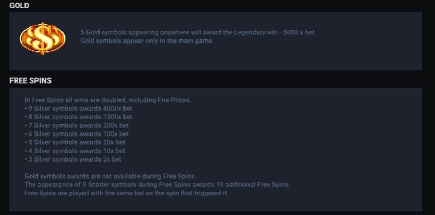The height and width of the screenshot is (215, 435).
Task: Click the 6 Silver symbols 100x bet entry
Action: click(x=77, y=134)
